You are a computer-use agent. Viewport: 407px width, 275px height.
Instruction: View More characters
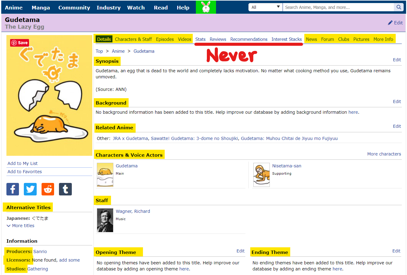384,154
